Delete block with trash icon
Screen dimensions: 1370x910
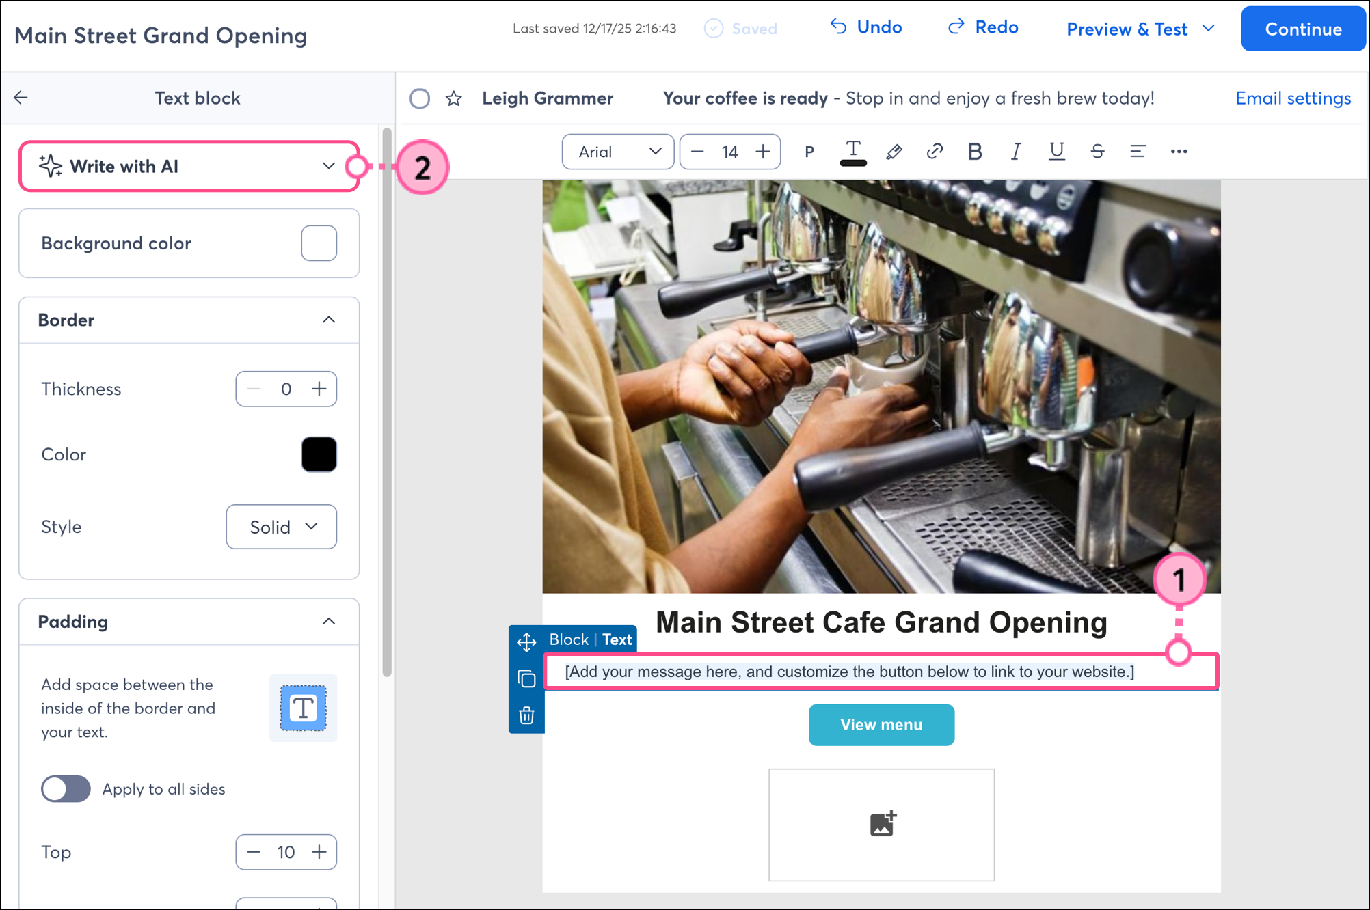pyautogui.click(x=526, y=715)
